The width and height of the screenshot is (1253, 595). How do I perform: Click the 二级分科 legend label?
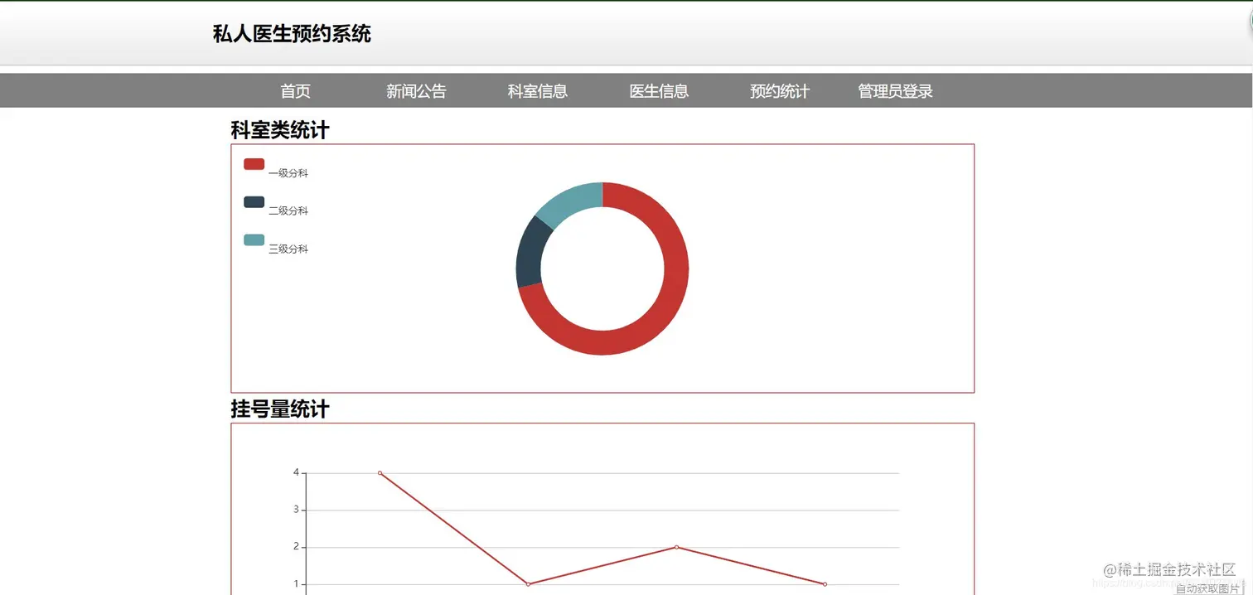point(288,211)
